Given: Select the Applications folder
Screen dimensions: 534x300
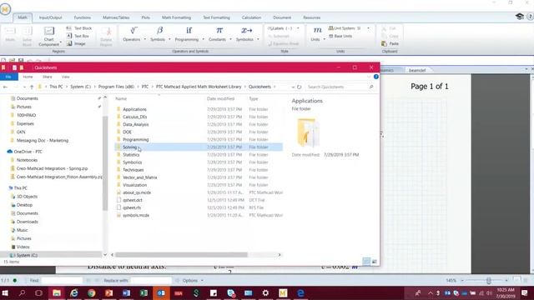Looking at the screenshot, I should (134, 109).
